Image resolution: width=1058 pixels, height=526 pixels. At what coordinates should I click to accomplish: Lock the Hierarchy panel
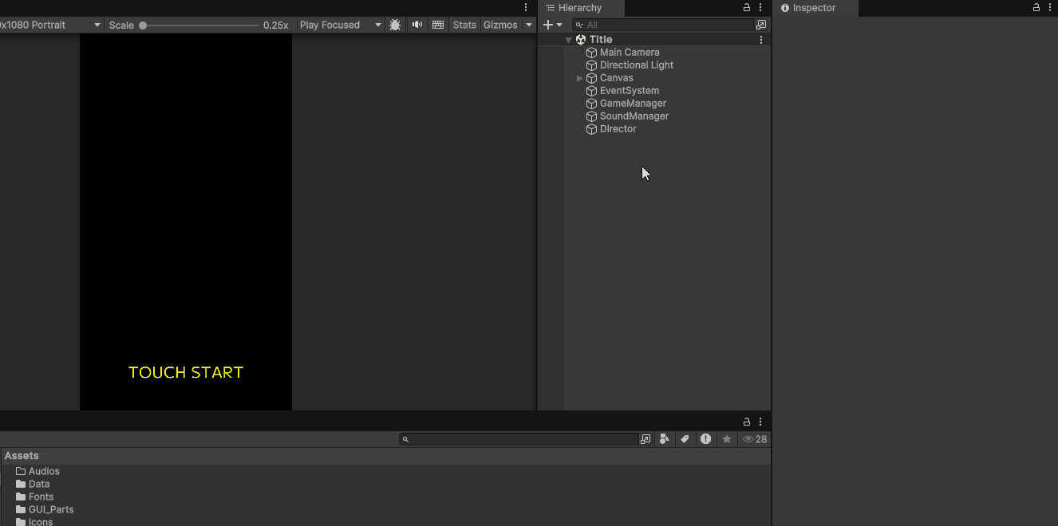click(x=747, y=7)
